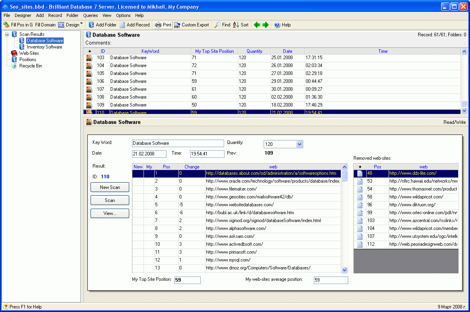
Task: Open Help from the toolbar icon
Action: point(277,25)
